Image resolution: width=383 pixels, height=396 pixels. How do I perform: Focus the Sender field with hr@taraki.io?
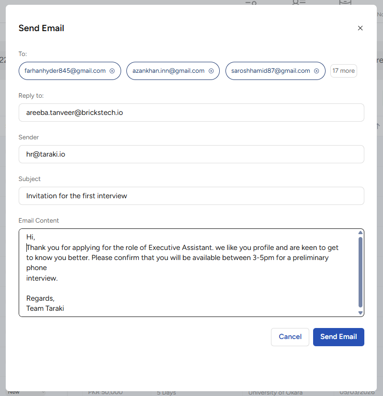tap(191, 154)
